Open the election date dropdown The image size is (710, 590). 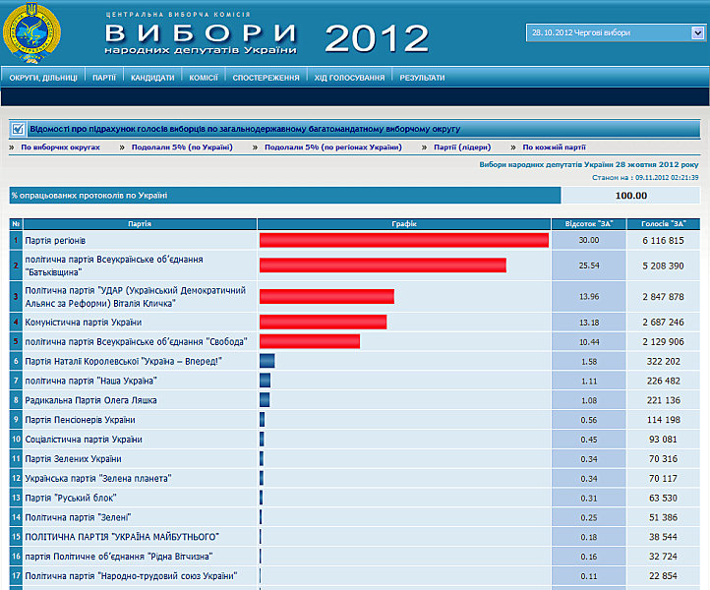pyautogui.click(x=616, y=32)
